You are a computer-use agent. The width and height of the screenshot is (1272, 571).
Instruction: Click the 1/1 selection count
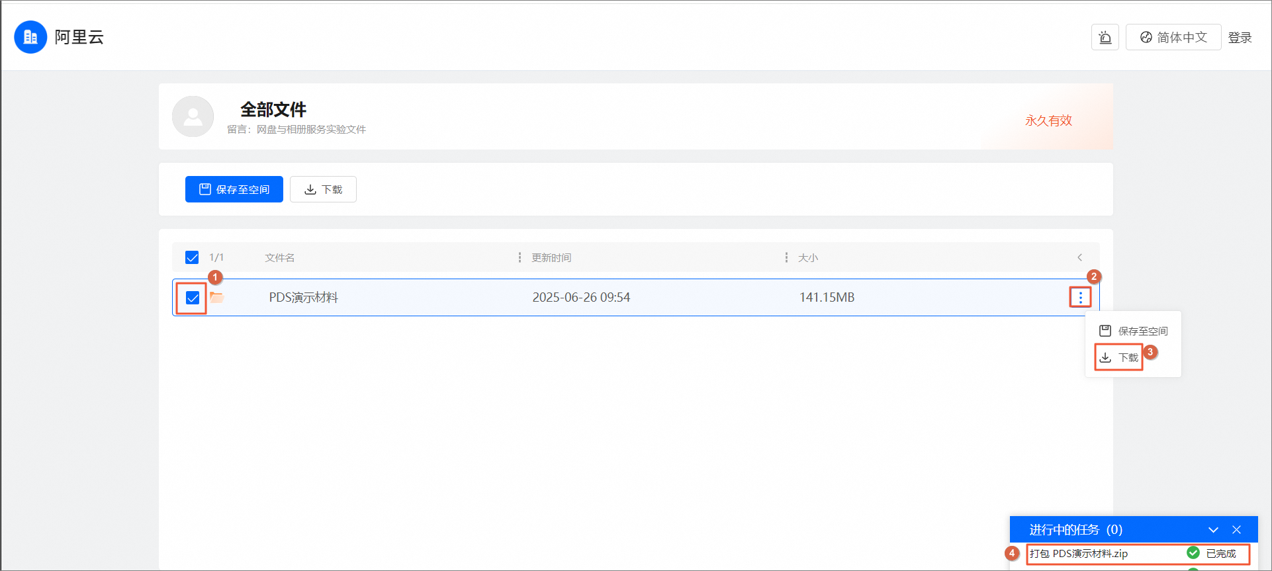click(x=216, y=257)
